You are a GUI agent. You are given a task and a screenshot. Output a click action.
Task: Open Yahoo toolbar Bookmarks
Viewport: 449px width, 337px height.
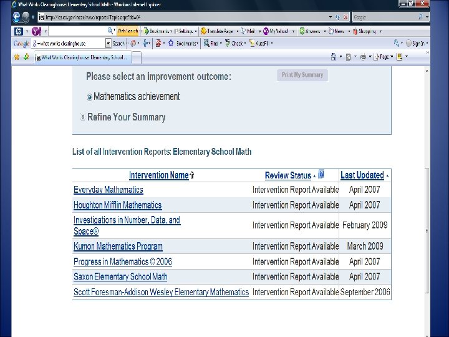point(158,31)
